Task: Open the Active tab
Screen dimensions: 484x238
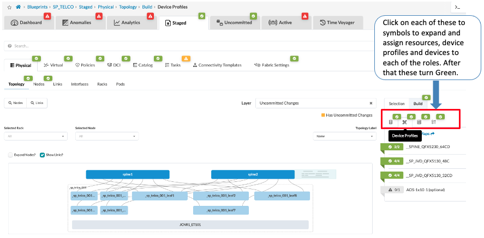Action: coord(285,22)
